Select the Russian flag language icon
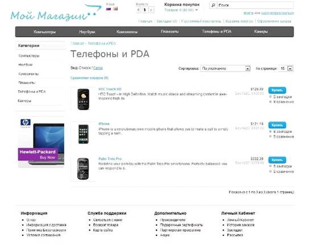The width and height of the screenshot is (313, 246). 108,9
